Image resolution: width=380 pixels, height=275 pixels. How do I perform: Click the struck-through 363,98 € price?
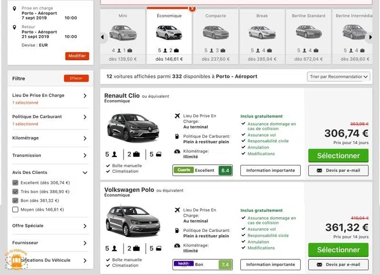pos(360,124)
